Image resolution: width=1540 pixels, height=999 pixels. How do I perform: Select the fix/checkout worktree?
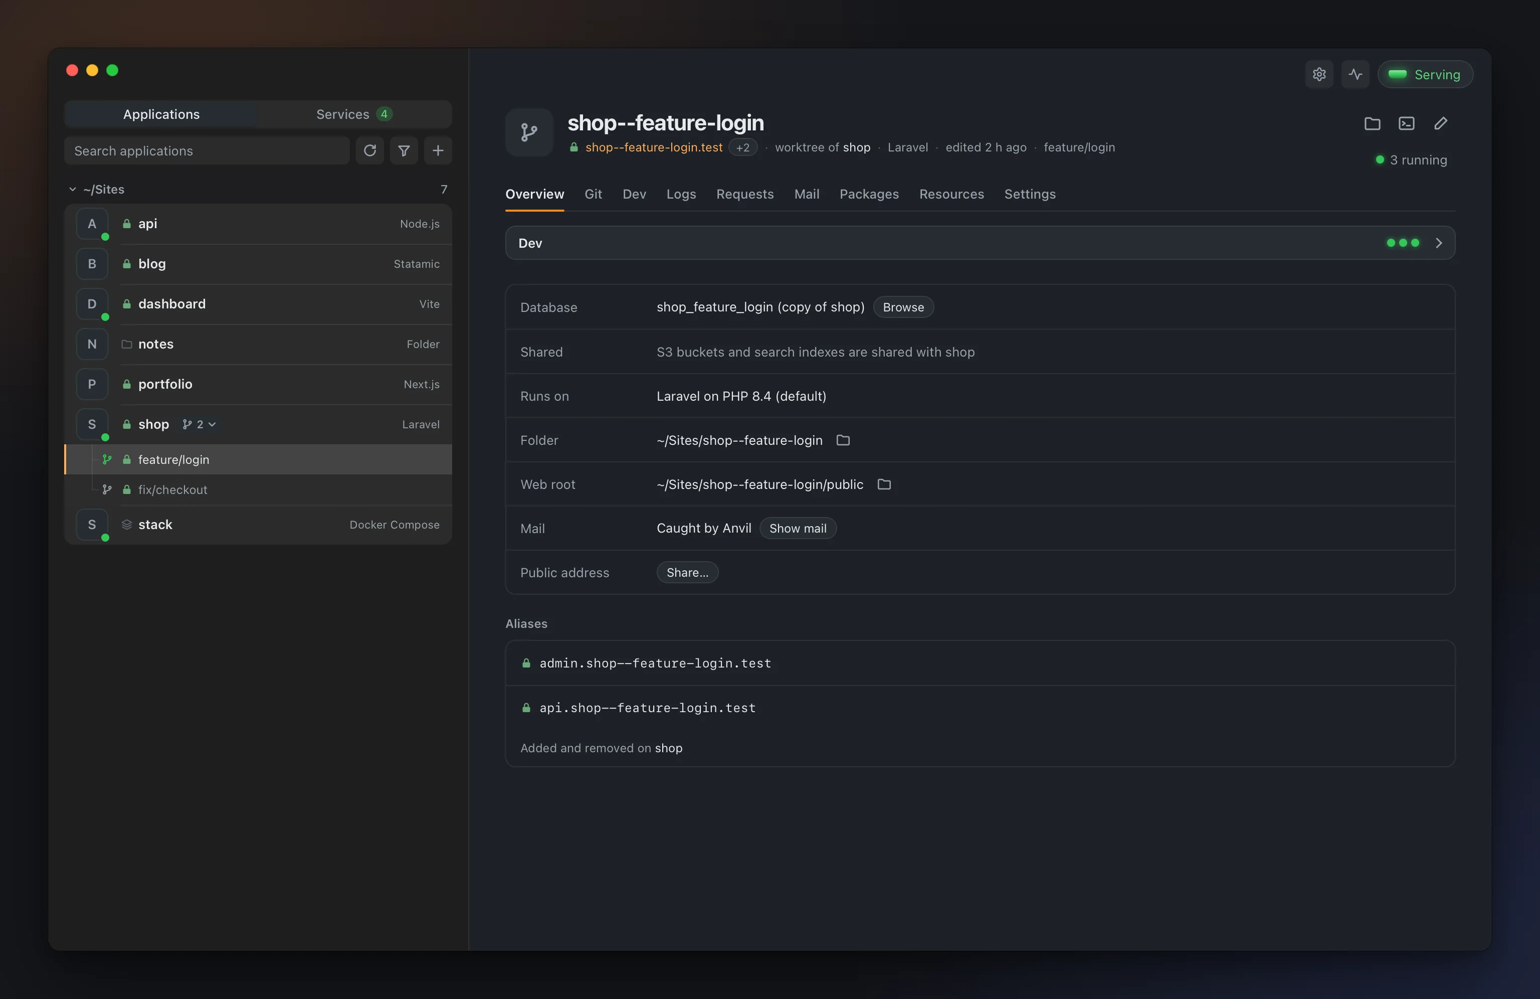point(258,490)
